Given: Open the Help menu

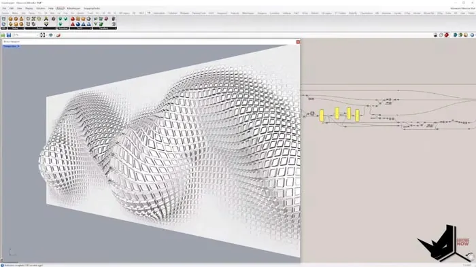Looking at the screenshot, I should click(x=51, y=8).
